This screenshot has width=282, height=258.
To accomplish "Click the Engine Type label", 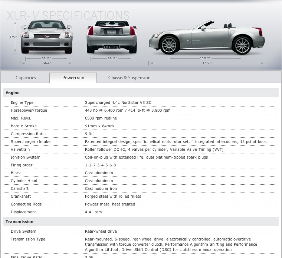I will [22, 102].
